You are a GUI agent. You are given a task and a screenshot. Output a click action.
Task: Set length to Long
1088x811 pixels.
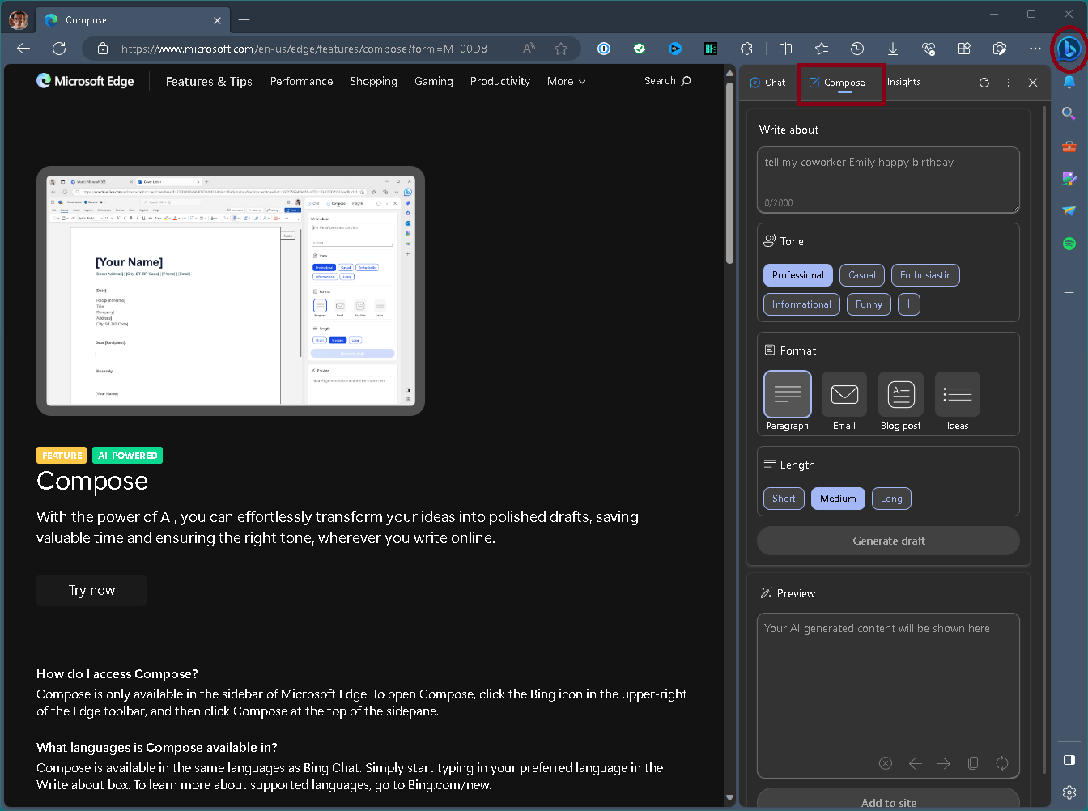891,499
